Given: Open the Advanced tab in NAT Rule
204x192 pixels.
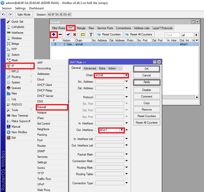Looking at the screenshot, I should click(90, 68).
